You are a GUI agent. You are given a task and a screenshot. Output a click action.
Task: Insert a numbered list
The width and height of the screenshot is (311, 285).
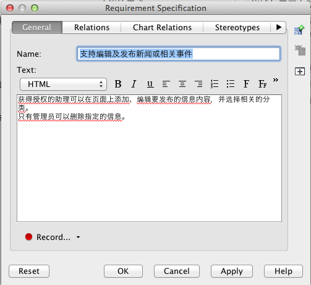point(215,84)
